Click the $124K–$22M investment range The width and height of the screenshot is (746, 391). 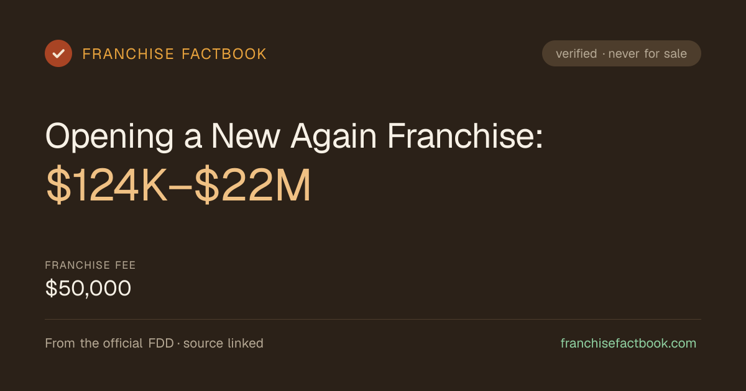(x=178, y=186)
